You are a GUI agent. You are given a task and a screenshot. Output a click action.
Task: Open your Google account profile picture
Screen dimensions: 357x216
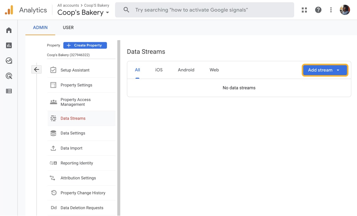(345, 10)
